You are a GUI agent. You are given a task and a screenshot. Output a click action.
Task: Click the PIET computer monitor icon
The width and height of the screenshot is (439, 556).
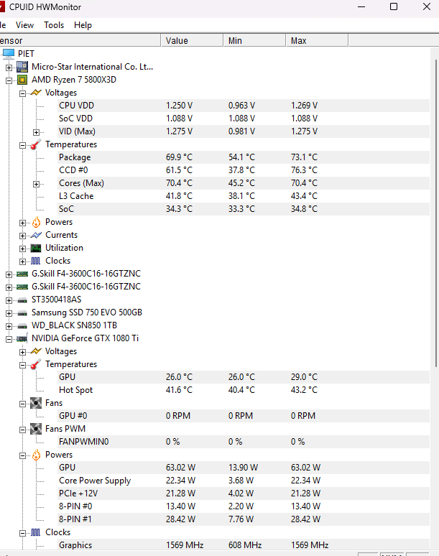click(x=8, y=54)
